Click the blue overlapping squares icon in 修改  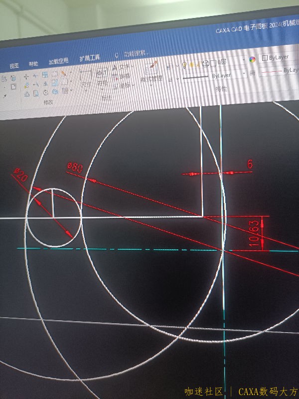coord(55,83)
